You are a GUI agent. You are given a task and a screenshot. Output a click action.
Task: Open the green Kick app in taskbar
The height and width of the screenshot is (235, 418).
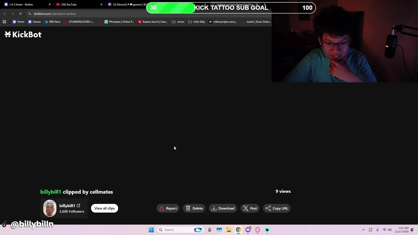pos(267,230)
